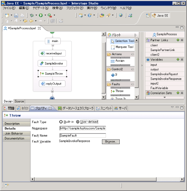
Task: Select the User-defined fault type radio
Action: (x=78, y=122)
